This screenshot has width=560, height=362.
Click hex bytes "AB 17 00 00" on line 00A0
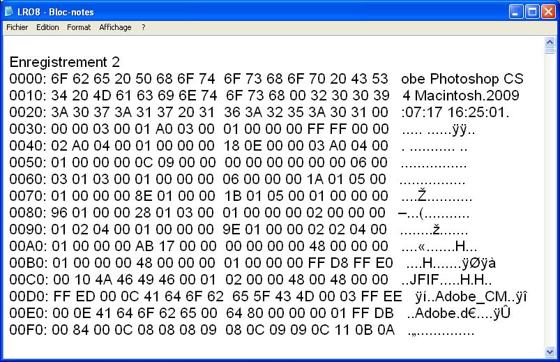pyautogui.click(x=176, y=246)
